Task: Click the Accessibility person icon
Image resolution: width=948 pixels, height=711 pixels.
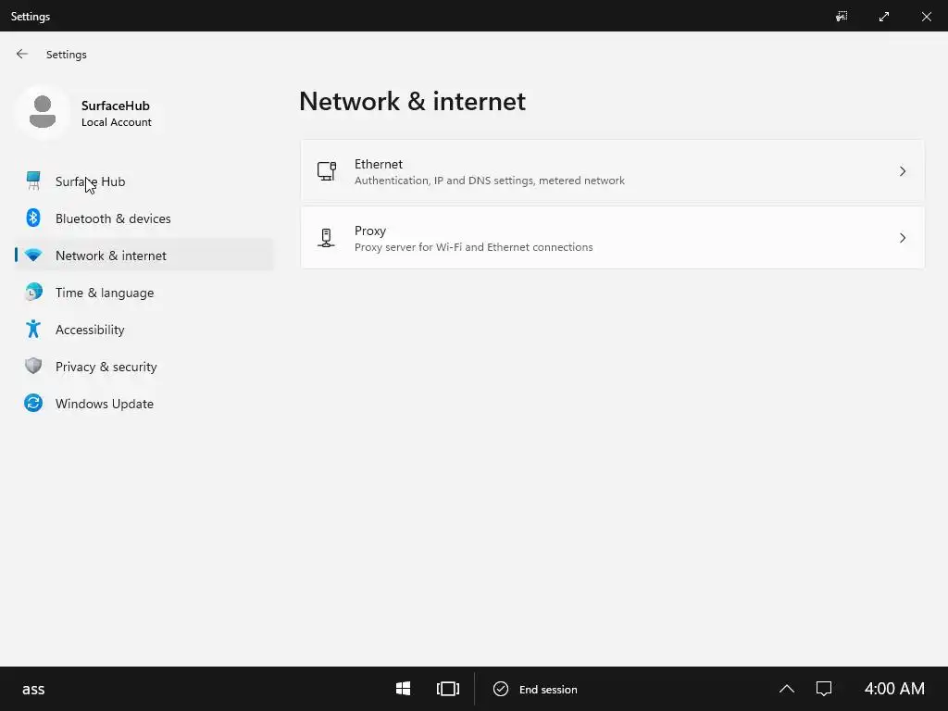Action: pos(33,329)
